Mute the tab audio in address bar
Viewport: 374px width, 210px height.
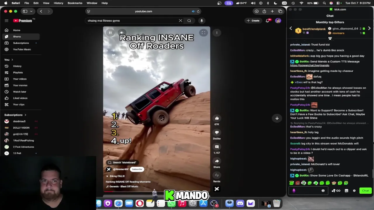point(193,11)
